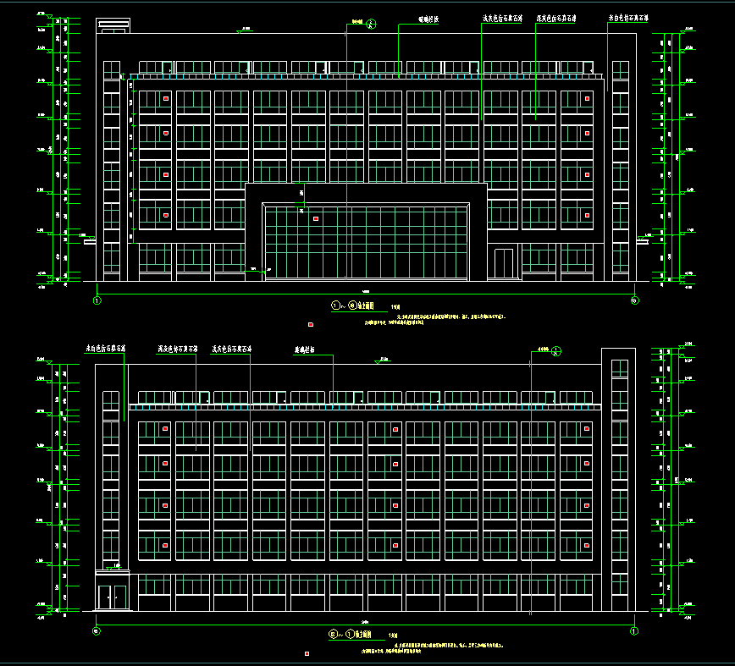Click axis bubble 1 at upper elevation's left end
This screenshot has width=735, height=666.
point(97,300)
